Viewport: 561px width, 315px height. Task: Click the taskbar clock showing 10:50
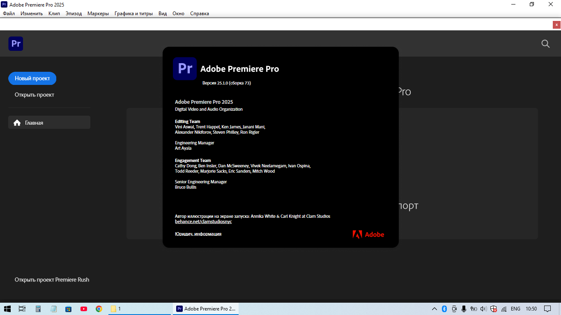(531, 309)
